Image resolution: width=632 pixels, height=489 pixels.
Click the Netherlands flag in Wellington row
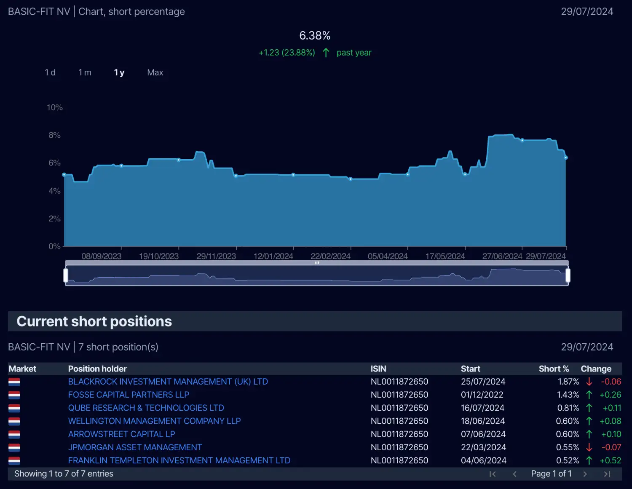click(14, 421)
